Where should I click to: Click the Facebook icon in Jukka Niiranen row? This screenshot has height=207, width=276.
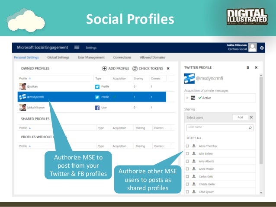[97, 108]
